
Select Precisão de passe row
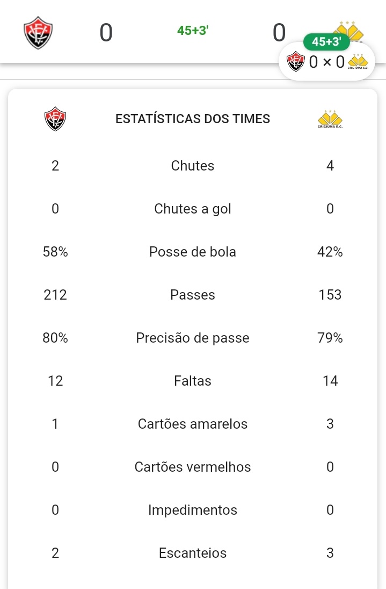click(x=193, y=338)
